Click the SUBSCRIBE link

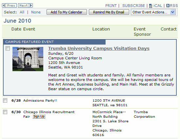pos(133,6)
